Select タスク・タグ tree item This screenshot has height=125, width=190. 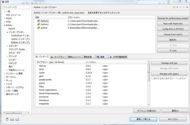[14, 53]
